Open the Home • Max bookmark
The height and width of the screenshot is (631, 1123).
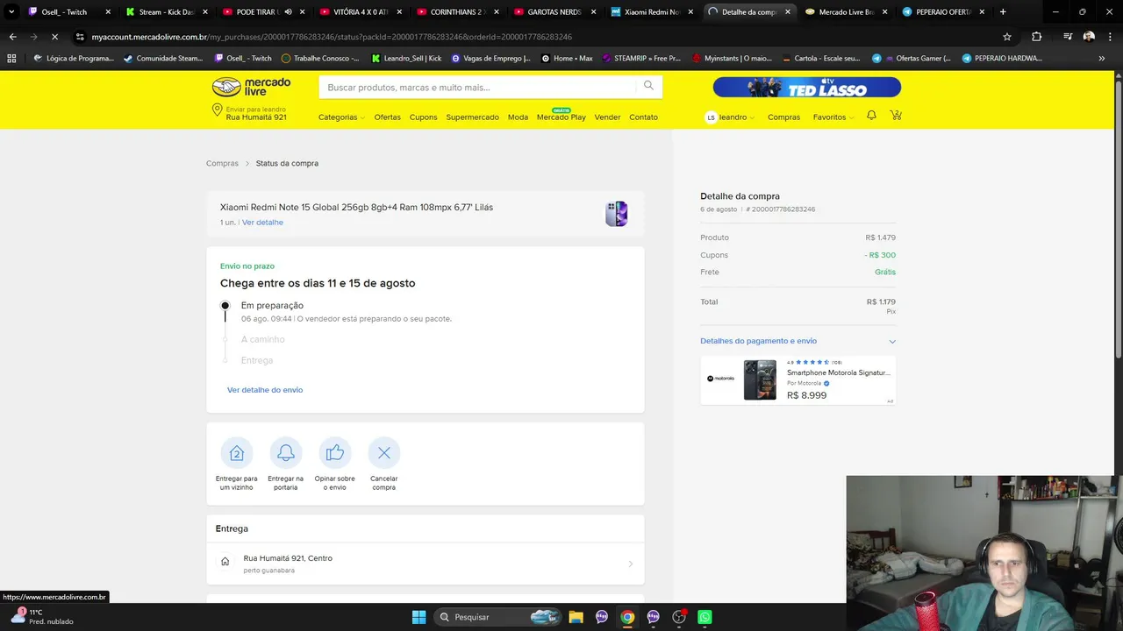(x=567, y=59)
